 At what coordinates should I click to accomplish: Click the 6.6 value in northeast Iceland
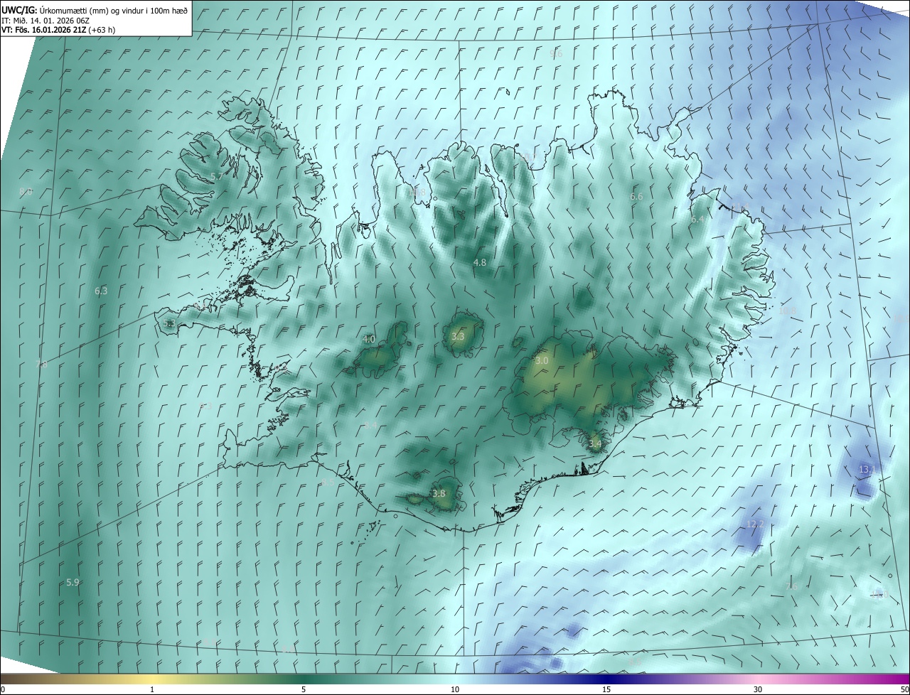pos(636,196)
